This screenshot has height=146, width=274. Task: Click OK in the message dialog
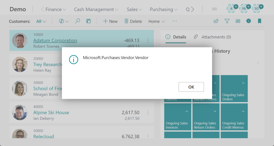pos(191,87)
